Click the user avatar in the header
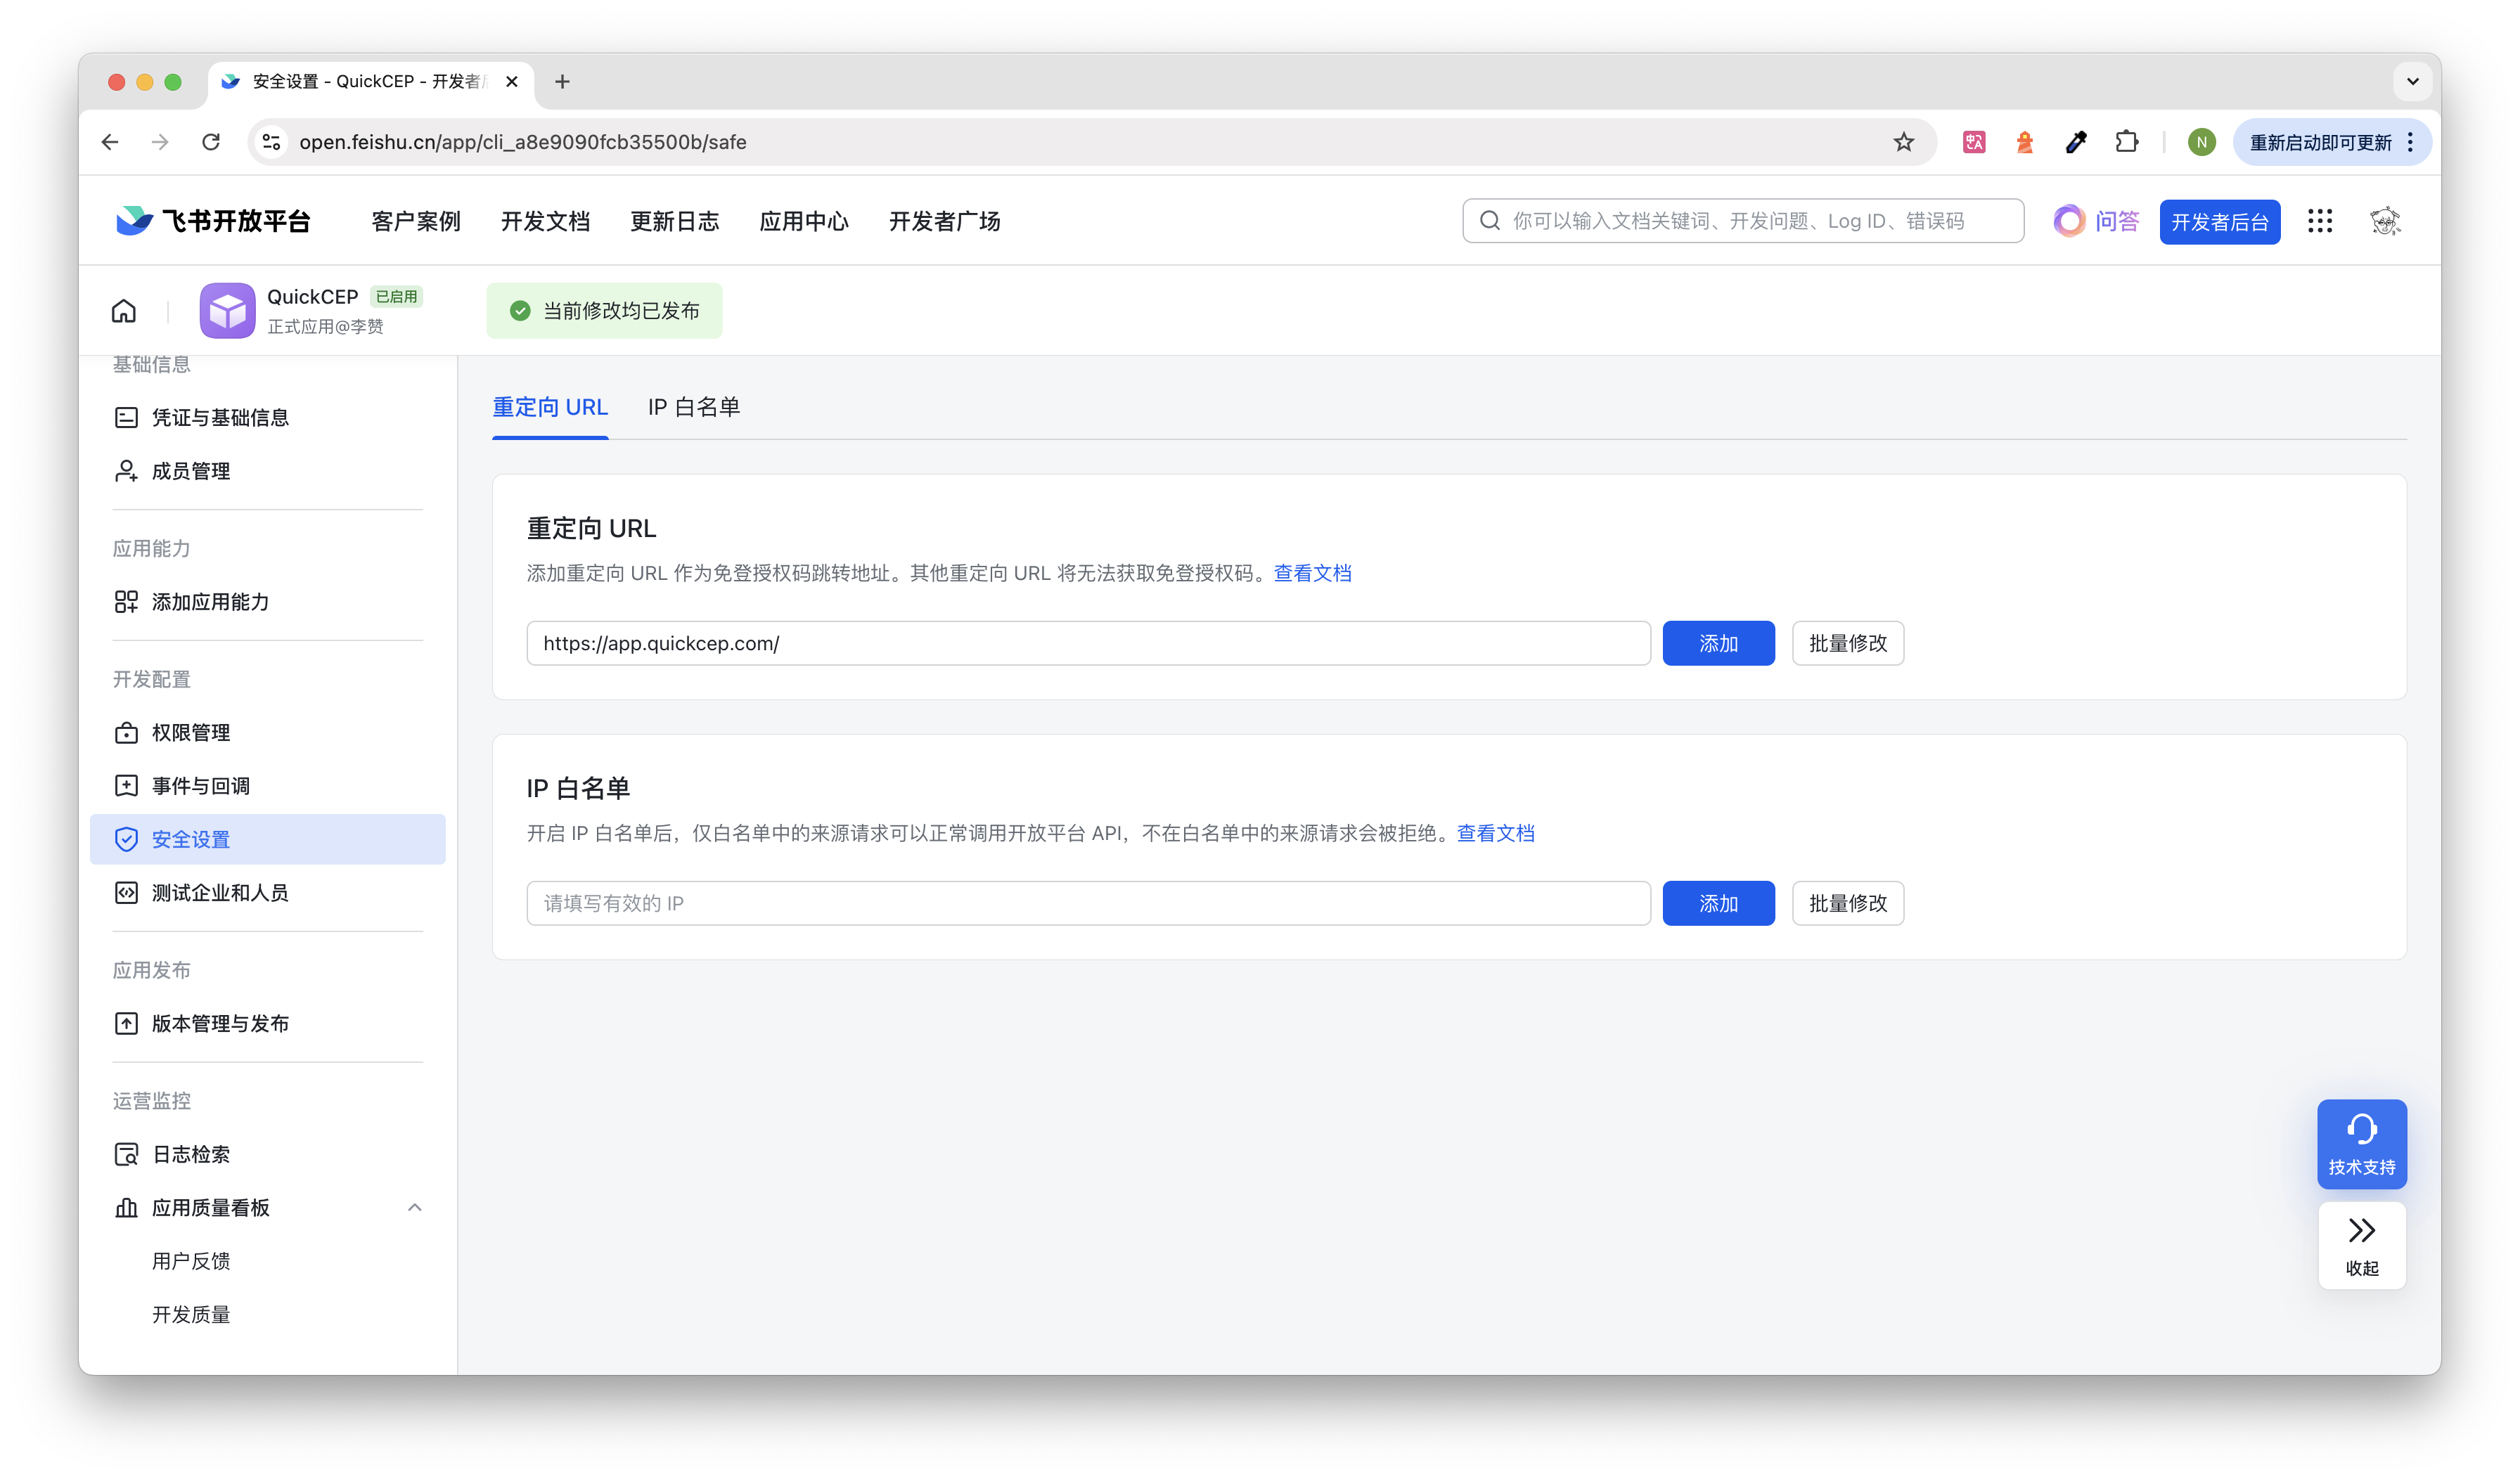This screenshot has width=2520, height=1479. pos(2385,221)
